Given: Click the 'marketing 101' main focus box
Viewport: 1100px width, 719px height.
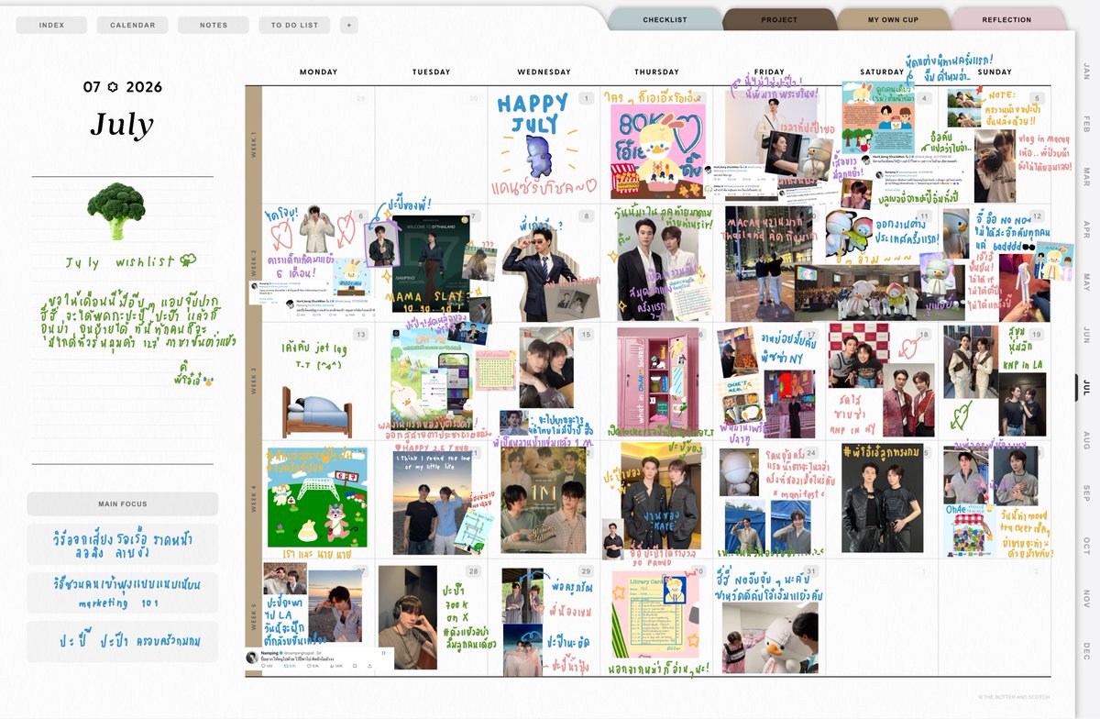Looking at the screenshot, I should [122, 593].
